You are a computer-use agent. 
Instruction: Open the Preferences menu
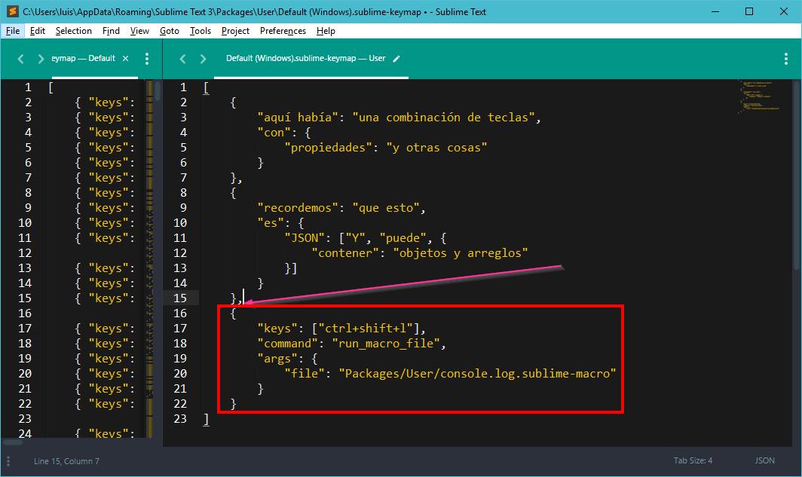(x=283, y=31)
